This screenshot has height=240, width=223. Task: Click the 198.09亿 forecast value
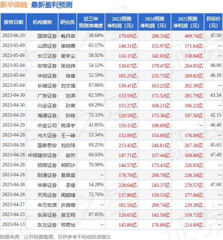click(x=161, y=126)
